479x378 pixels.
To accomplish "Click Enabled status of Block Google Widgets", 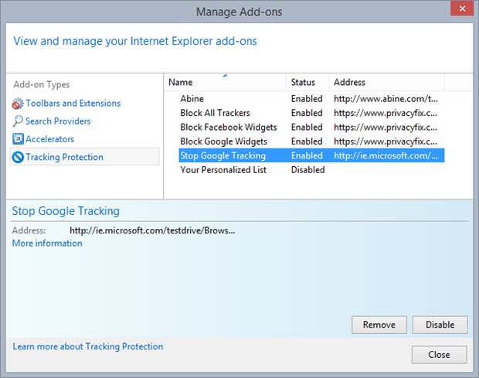I will pyautogui.click(x=307, y=141).
